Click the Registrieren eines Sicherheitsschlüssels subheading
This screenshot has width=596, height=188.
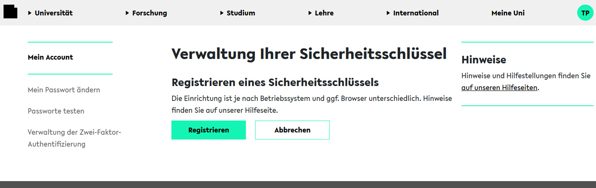coord(275,82)
